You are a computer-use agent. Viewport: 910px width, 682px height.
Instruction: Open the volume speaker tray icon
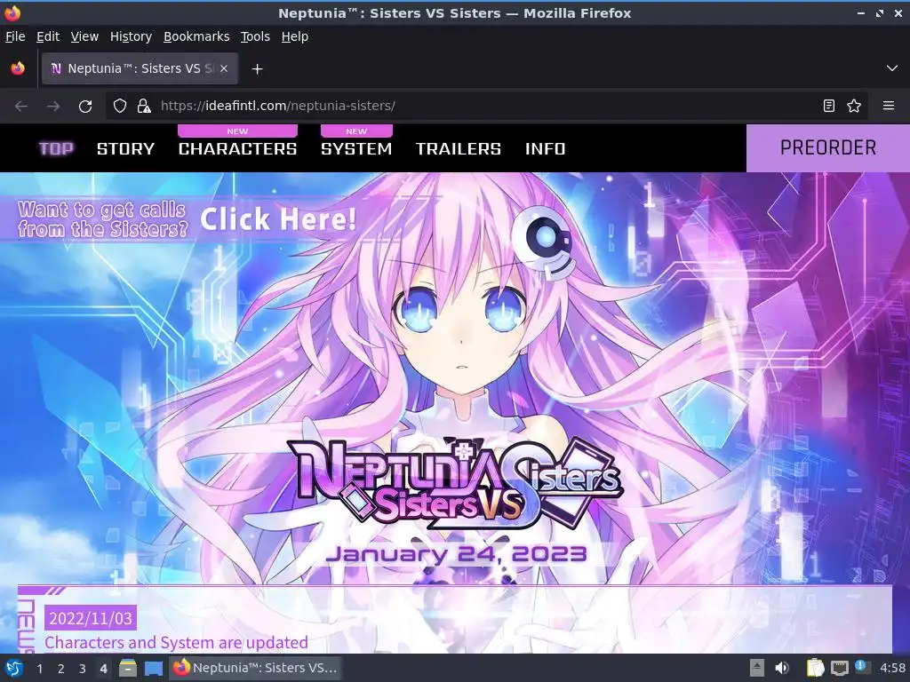tap(782, 668)
